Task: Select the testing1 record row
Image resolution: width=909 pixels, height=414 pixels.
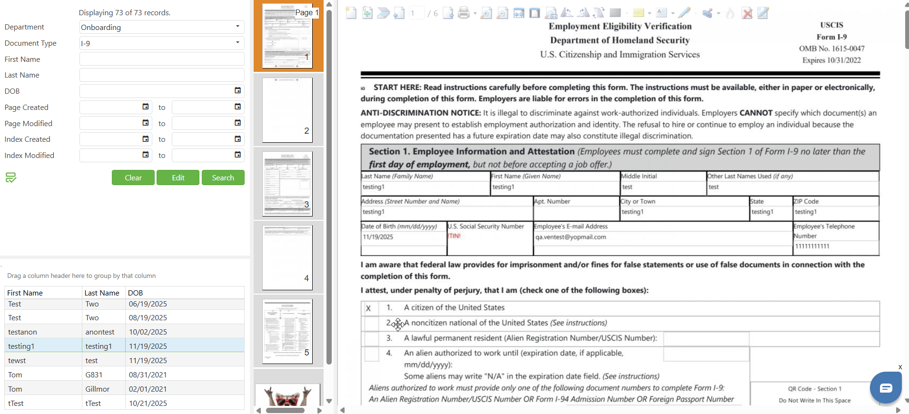Action: click(x=124, y=346)
